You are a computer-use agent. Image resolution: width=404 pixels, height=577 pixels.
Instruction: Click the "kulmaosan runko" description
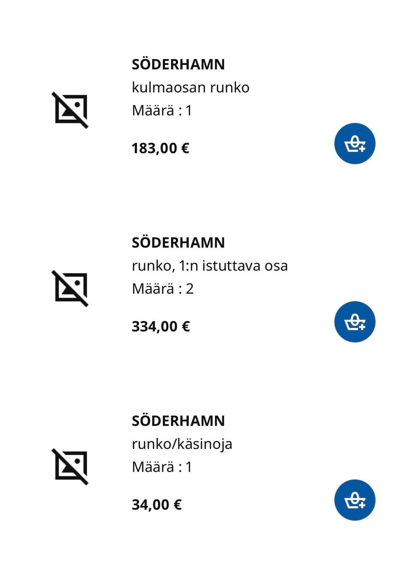190,88
